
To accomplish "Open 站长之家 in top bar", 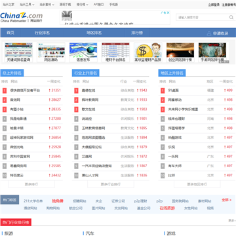I will pyautogui.click(x=9, y=5).
